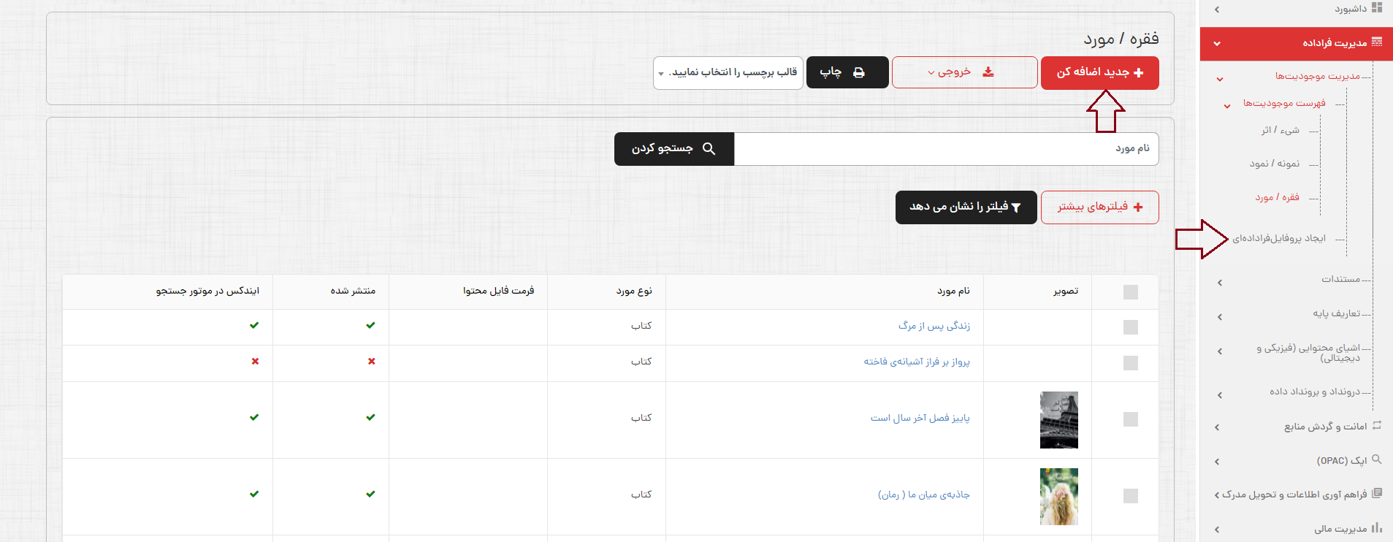This screenshot has height=542, width=1393.
Task: Expand the تعاریف پایه sidebar section
Action: click(1336, 313)
